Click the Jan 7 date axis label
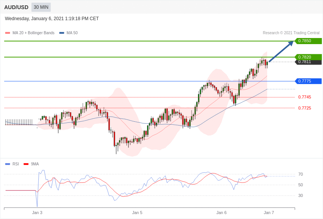Screen dimensions: 323x219 point(269,213)
